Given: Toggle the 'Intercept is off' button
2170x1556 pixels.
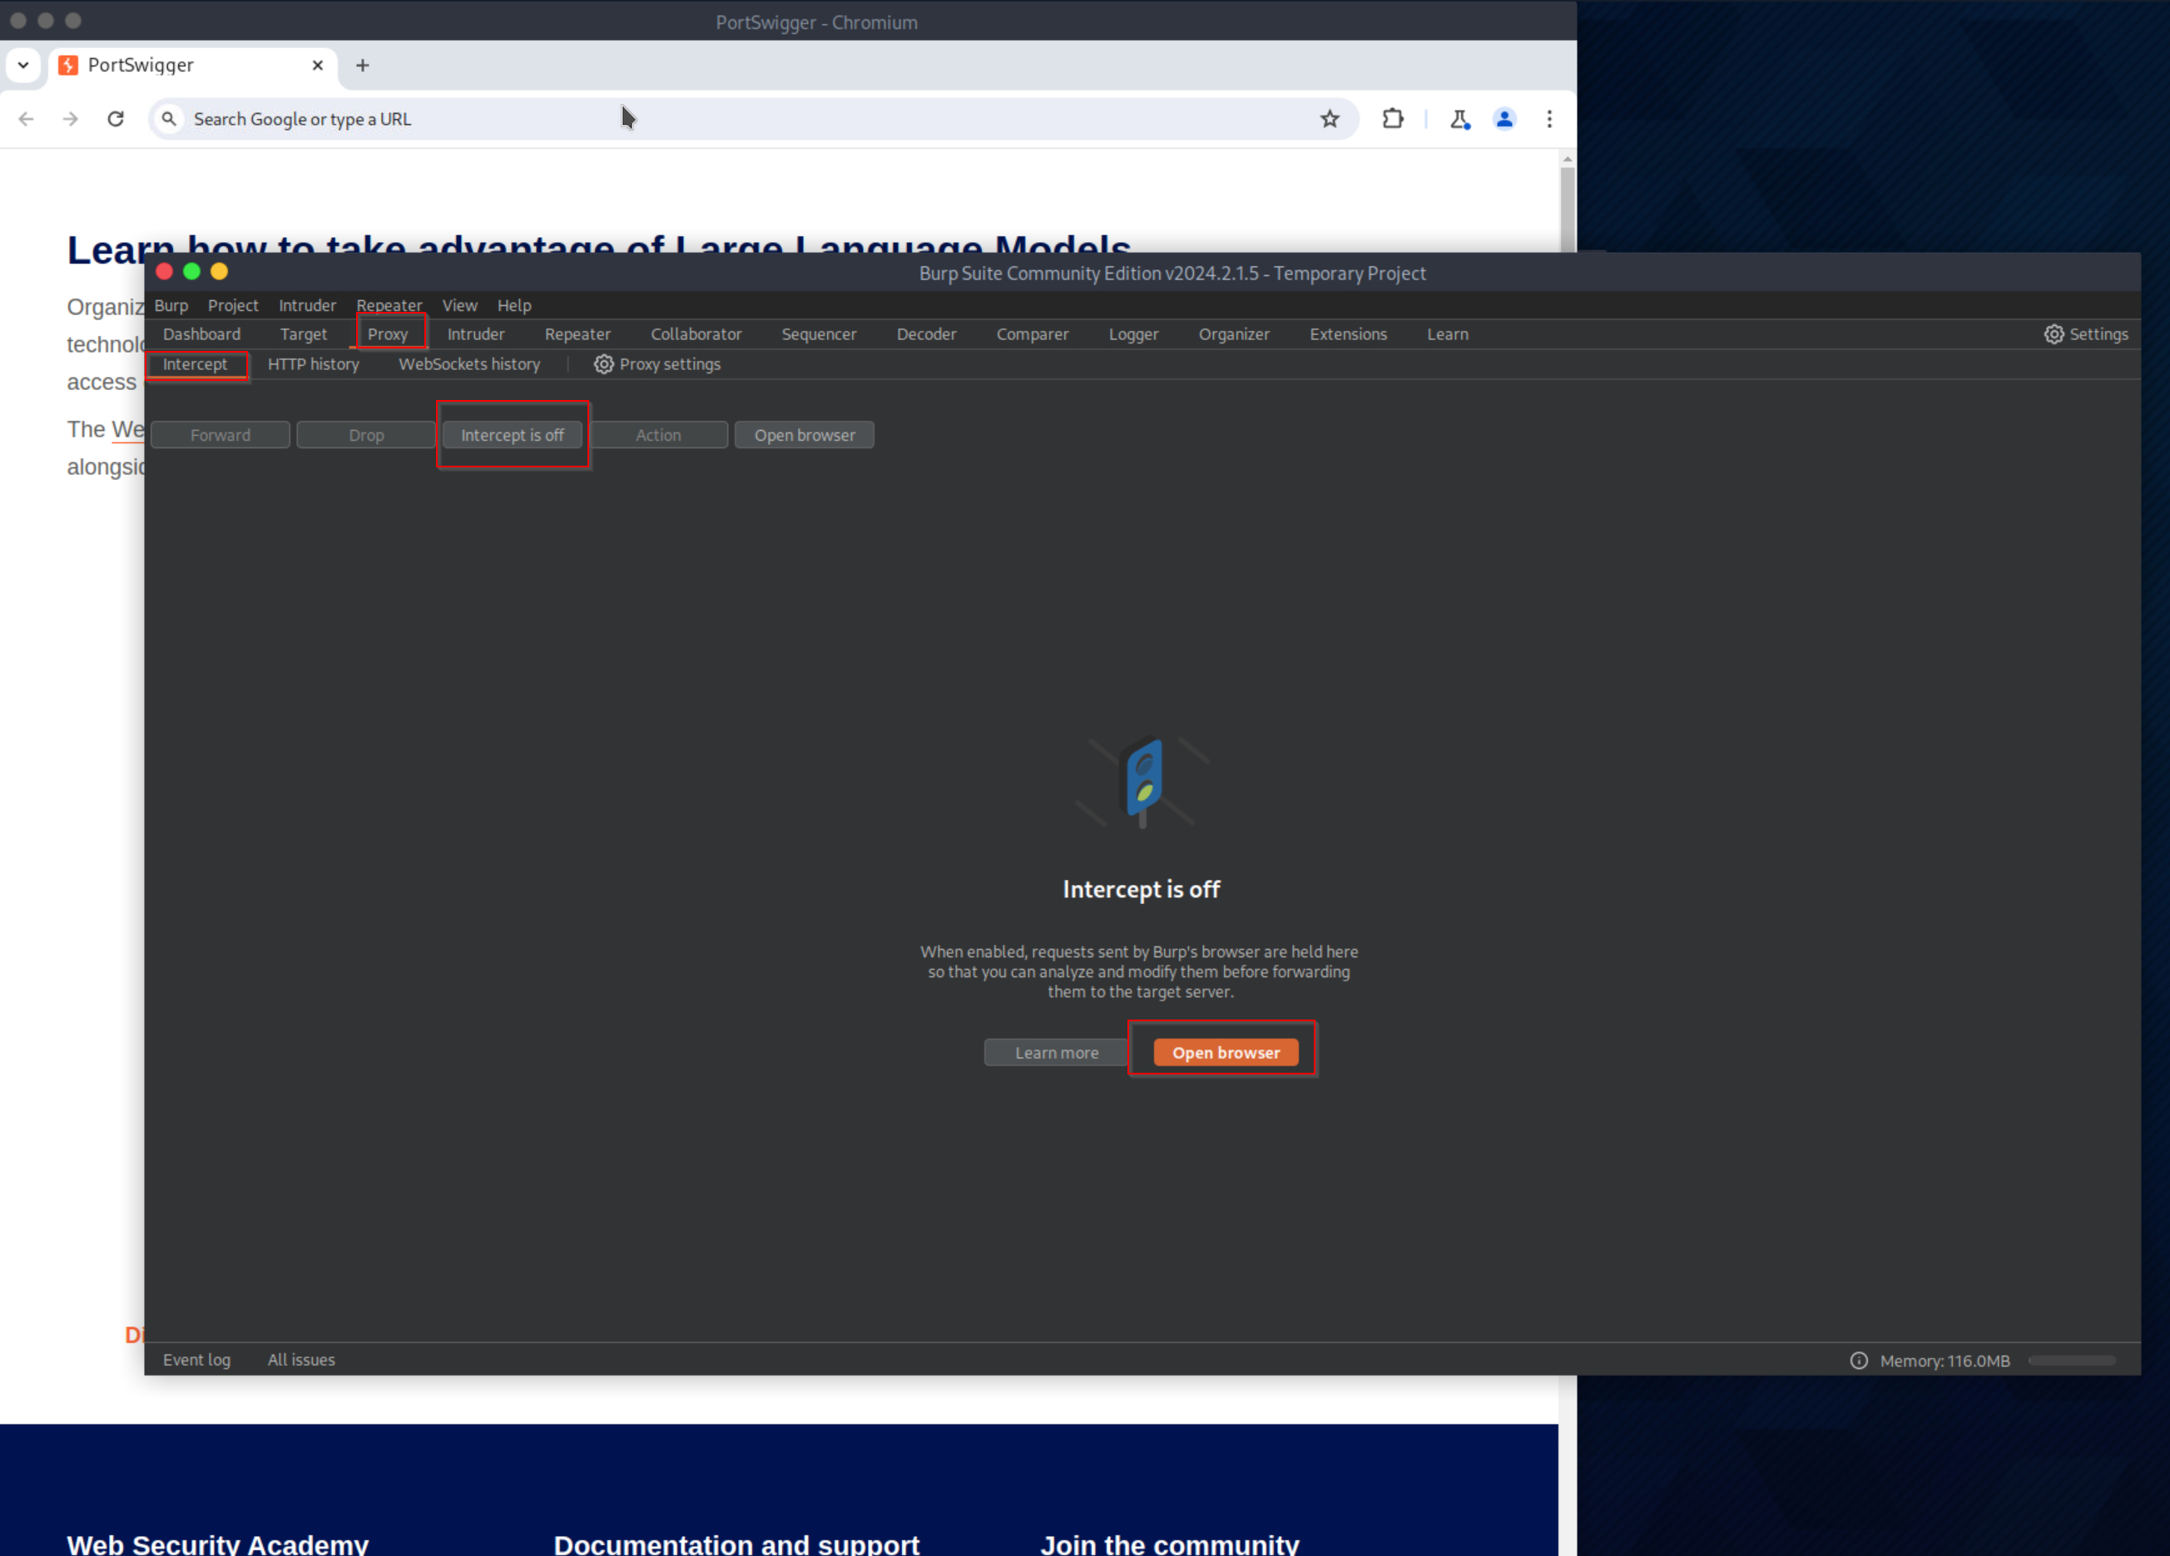Looking at the screenshot, I should point(512,435).
